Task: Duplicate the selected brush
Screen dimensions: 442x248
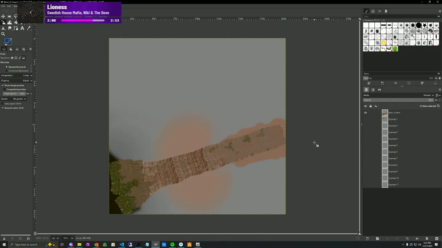Action: coord(396,83)
